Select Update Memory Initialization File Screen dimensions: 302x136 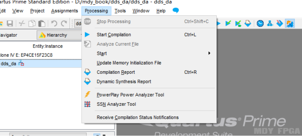tap(129, 63)
